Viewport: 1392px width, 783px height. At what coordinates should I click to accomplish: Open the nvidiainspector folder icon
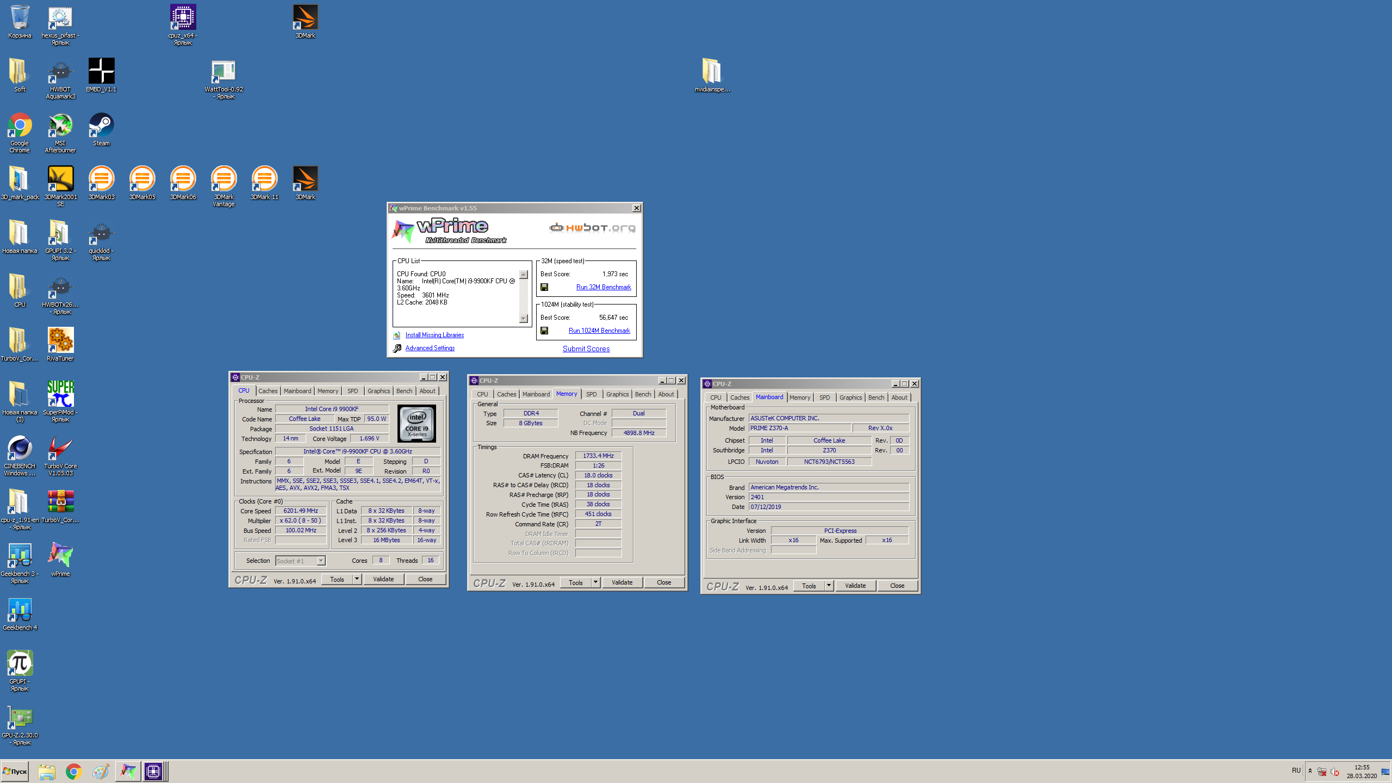point(712,75)
